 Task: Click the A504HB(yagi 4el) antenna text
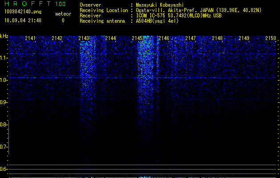[157, 21]
